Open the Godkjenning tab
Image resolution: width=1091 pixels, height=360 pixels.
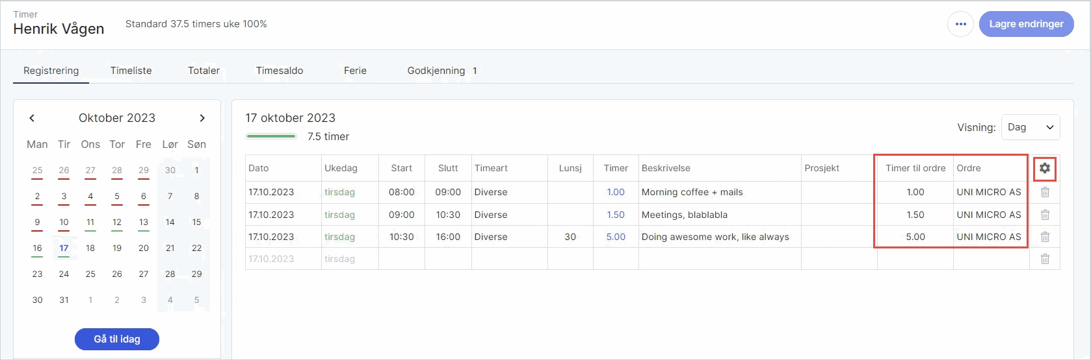pos(442,71)
